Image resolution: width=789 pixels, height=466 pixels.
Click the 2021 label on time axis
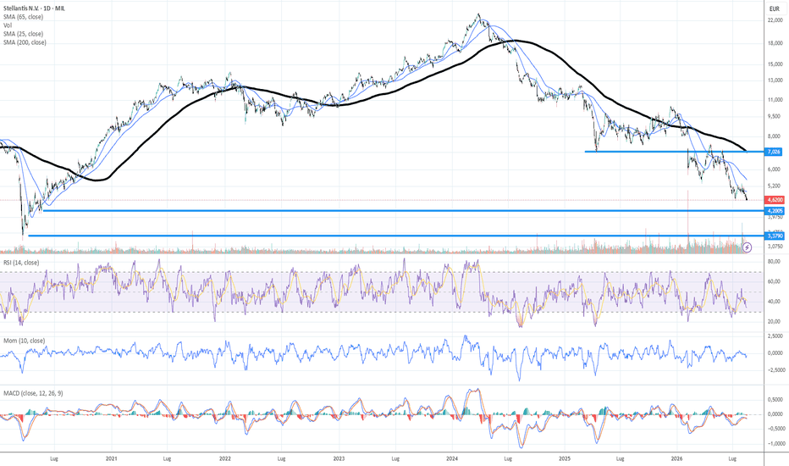[111, 459]
